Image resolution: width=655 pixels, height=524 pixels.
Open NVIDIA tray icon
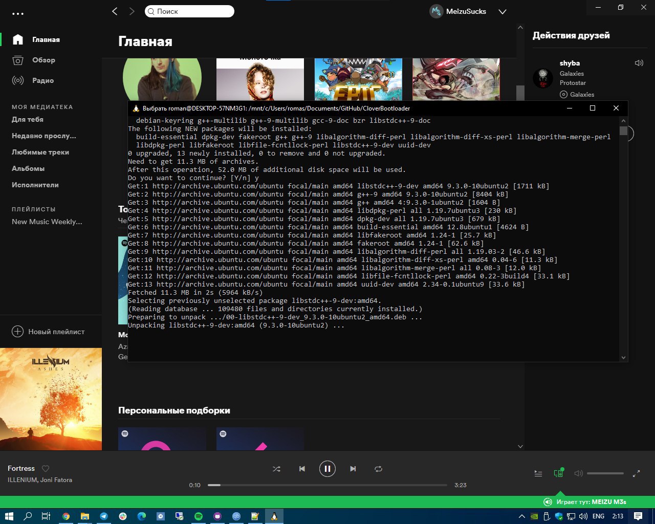click(534, 516)
